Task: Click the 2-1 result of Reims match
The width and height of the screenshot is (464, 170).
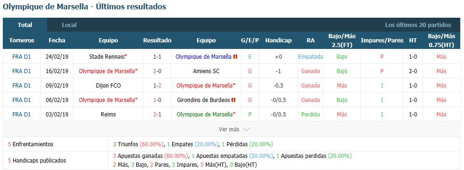Action: point(157,115)
